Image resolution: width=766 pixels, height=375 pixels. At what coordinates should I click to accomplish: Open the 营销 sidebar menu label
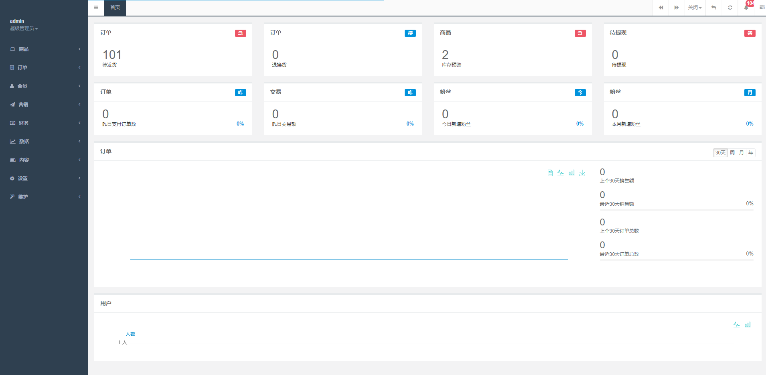tap(23, 105)
